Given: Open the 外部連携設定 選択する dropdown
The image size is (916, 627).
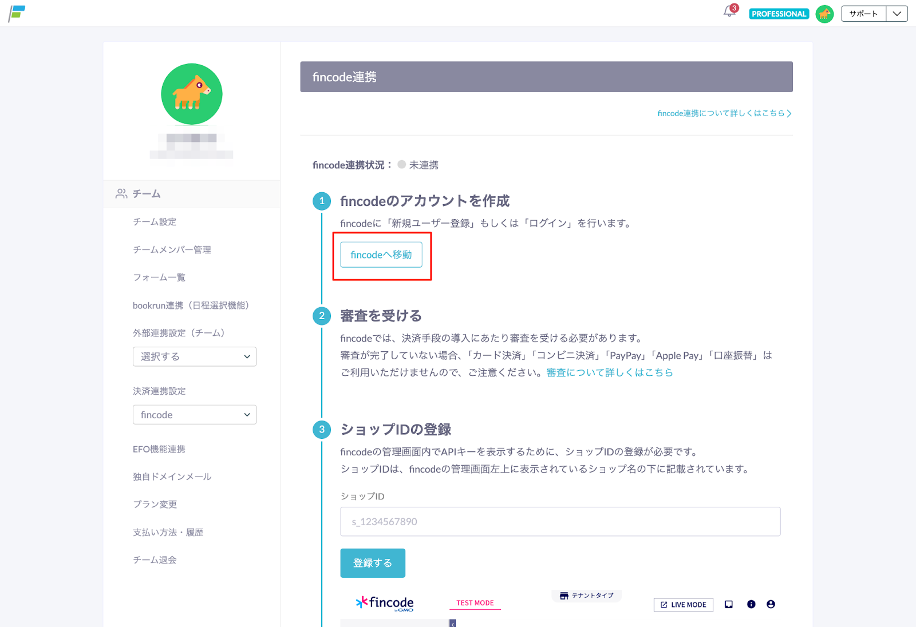Looking at the screenshot, I should pyautogui.click(x=195, y=356).
